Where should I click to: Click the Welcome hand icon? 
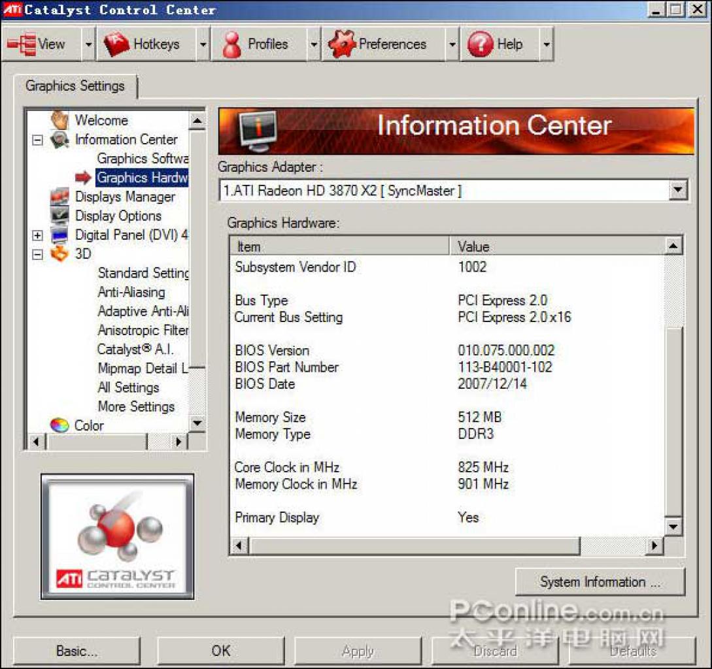[x=59, y=120]
